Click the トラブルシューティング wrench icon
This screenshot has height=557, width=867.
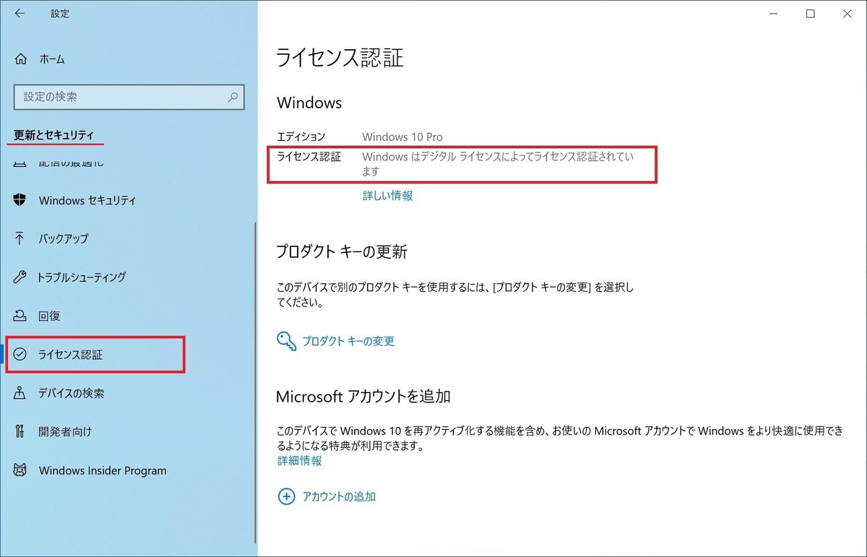coord(21,277)
